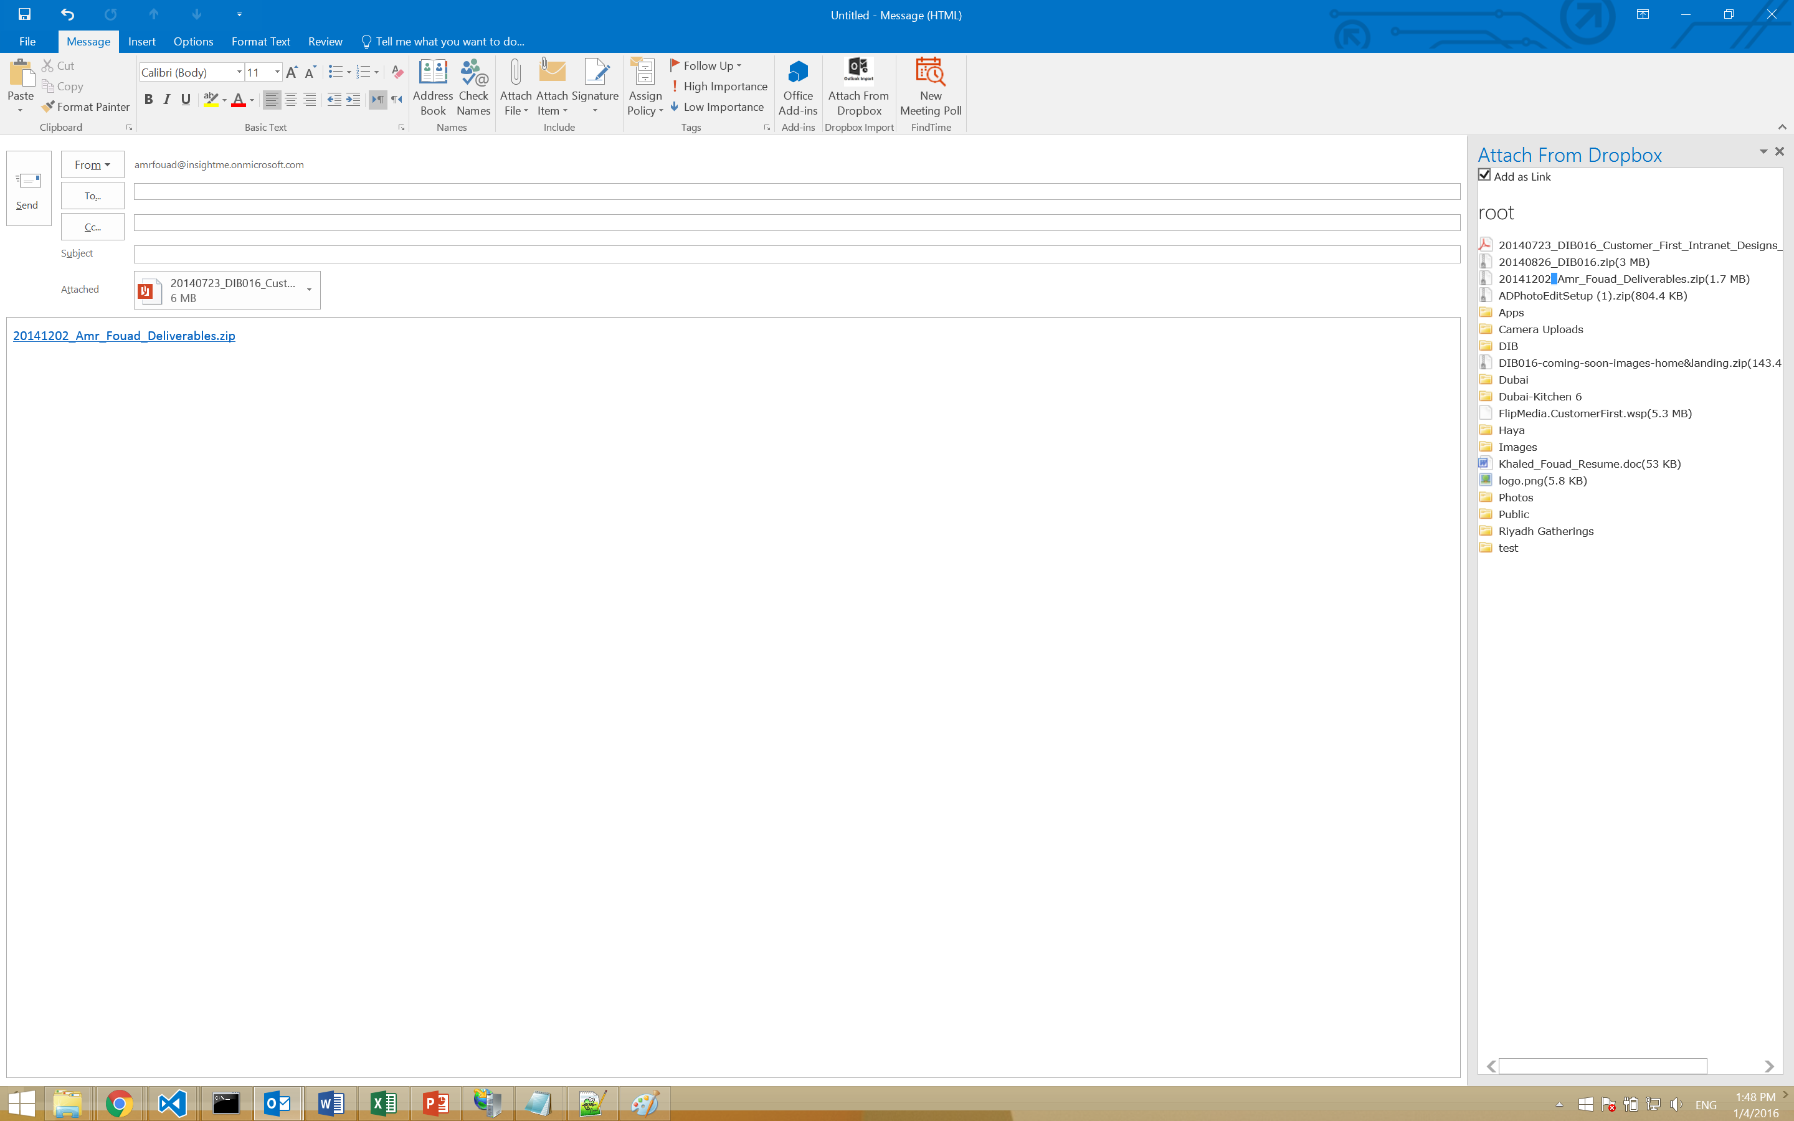
Task: Open the 20141202_Amr_Fouad_Deliverables.zip link
Action: pyautogui.click(x=124, y=336)
